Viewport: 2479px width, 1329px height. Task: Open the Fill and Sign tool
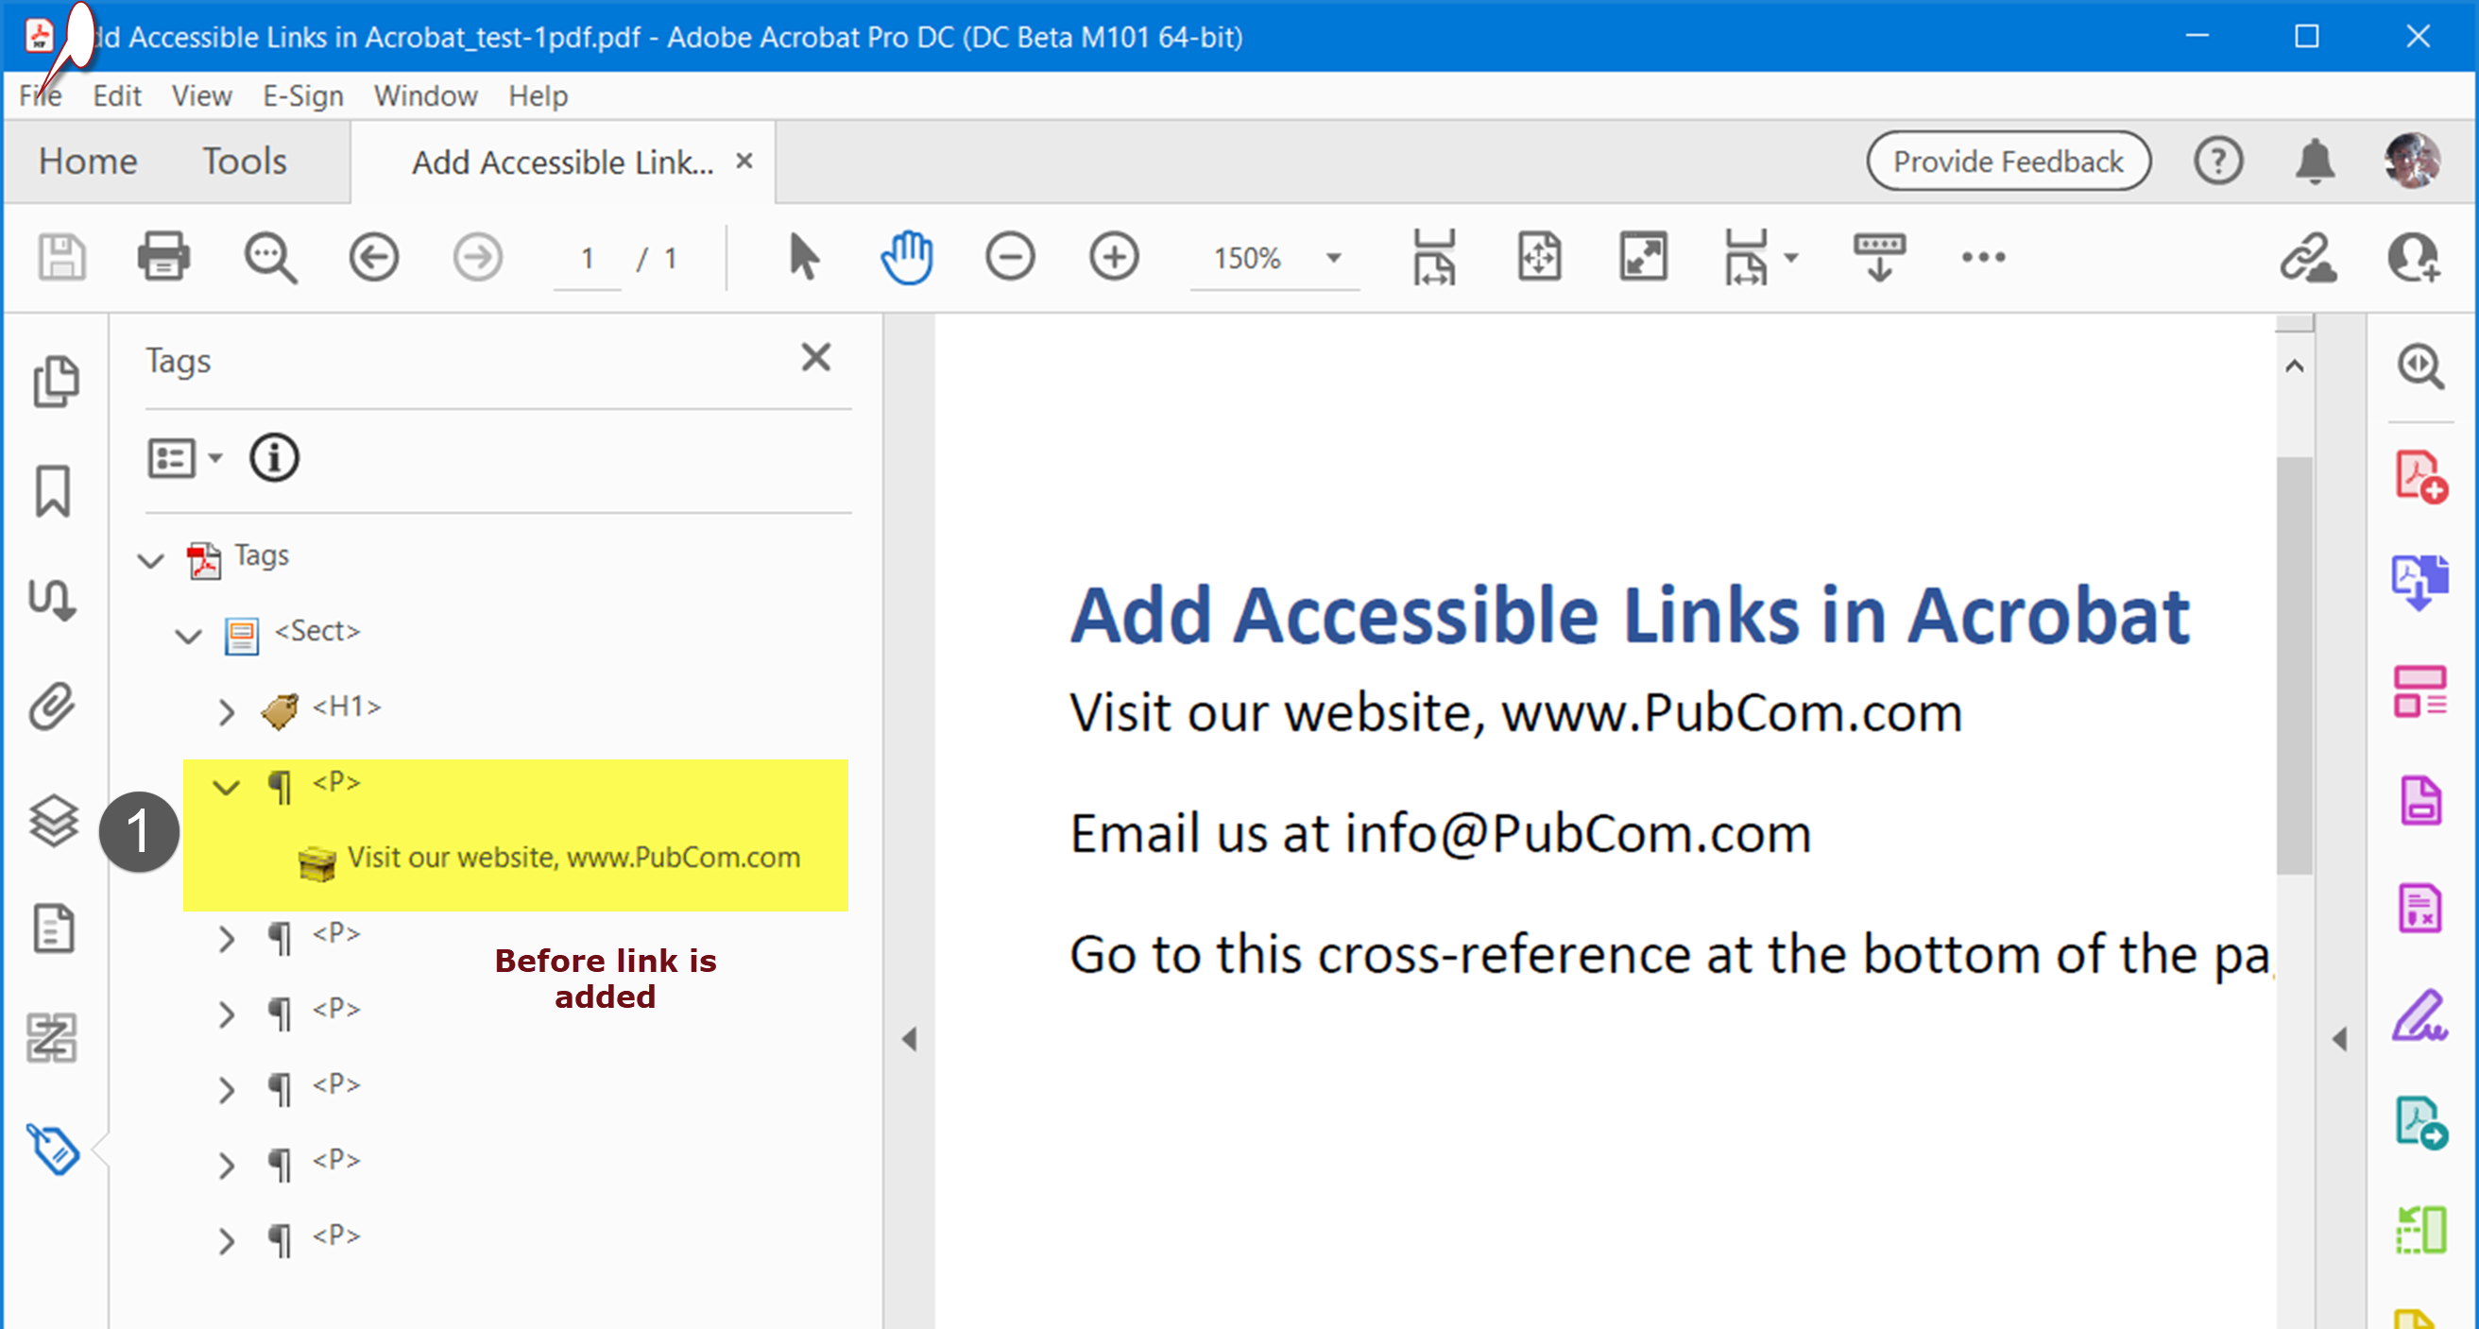point(2422,1014)
